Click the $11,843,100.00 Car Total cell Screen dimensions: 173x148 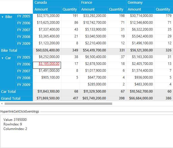click(47, 93)
